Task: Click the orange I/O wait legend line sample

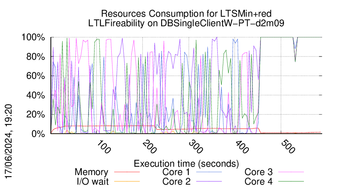Action: click(x=127, y=181)
